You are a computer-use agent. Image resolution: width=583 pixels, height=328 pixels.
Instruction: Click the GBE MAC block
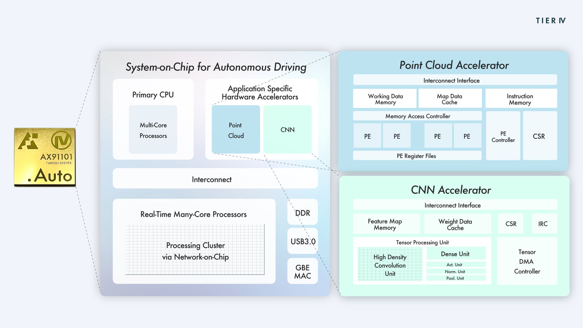(303, 271)
